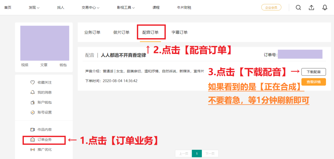The height and width of the screenshot is (159, 334).
Task: Click the 企业会员 badge button
Action: tap(271, 8)
